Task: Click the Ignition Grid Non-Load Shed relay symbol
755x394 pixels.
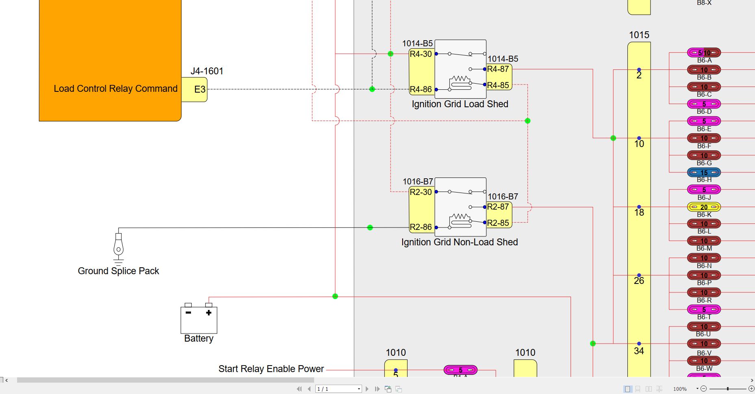Action: (460, 207)
